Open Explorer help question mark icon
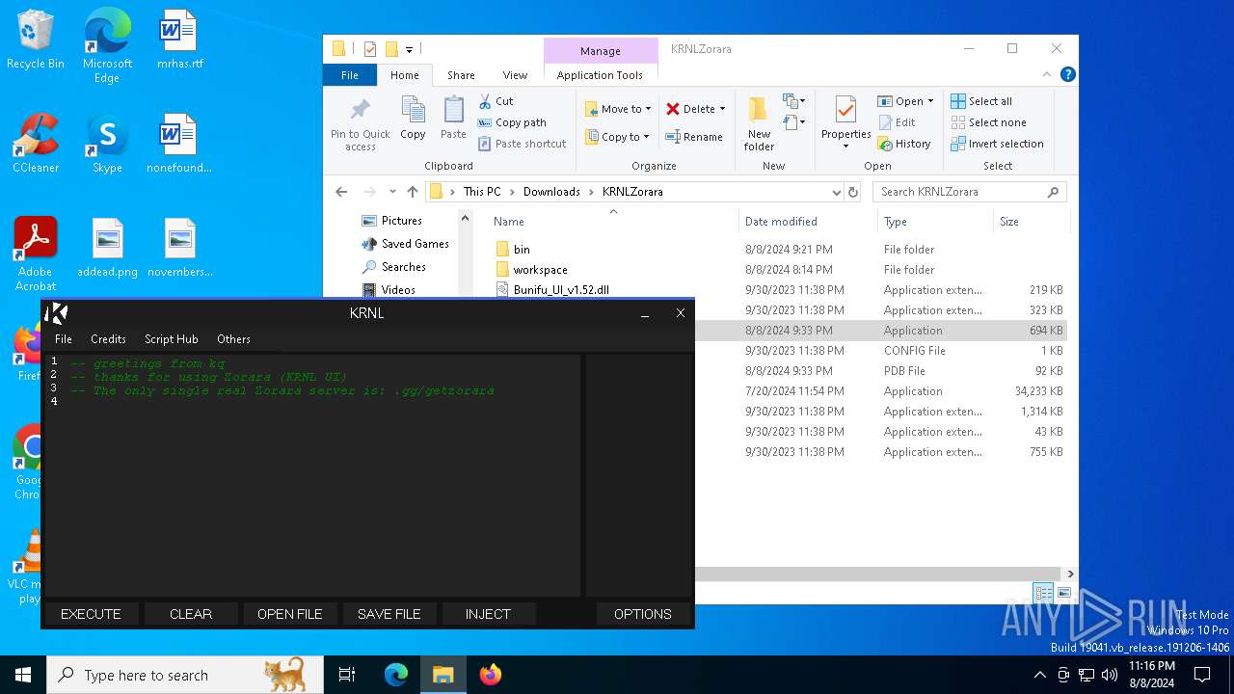 [1067, 74]
